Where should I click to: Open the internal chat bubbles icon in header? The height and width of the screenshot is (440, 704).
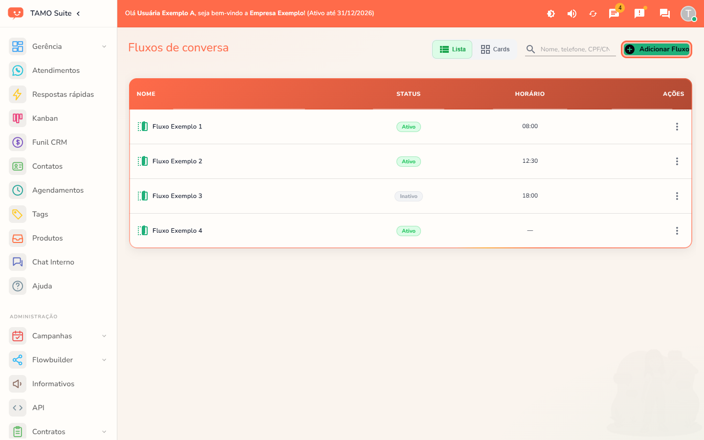pos(665,14)
